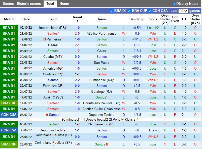
Task: Click the red card icon beside Palmeiras
Action: [x=44, y=39]
